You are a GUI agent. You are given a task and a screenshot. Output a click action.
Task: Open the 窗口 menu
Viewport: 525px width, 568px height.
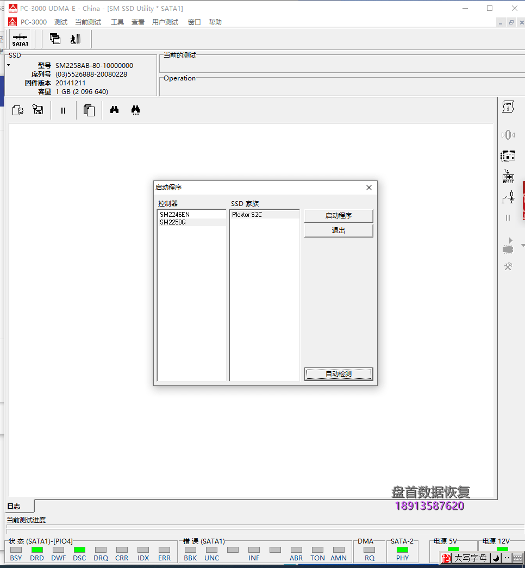coord(194,22)
